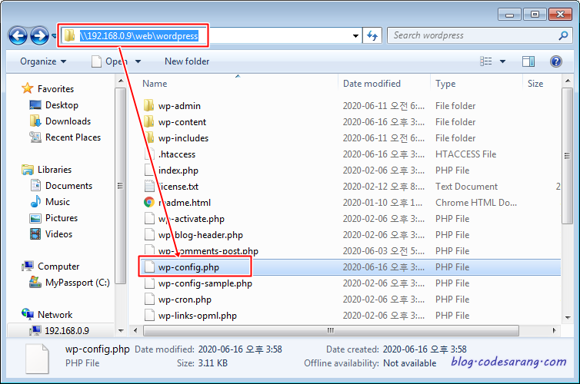
Task: Click the wp-admin folder icon
Action: click(x=148, y=106)
